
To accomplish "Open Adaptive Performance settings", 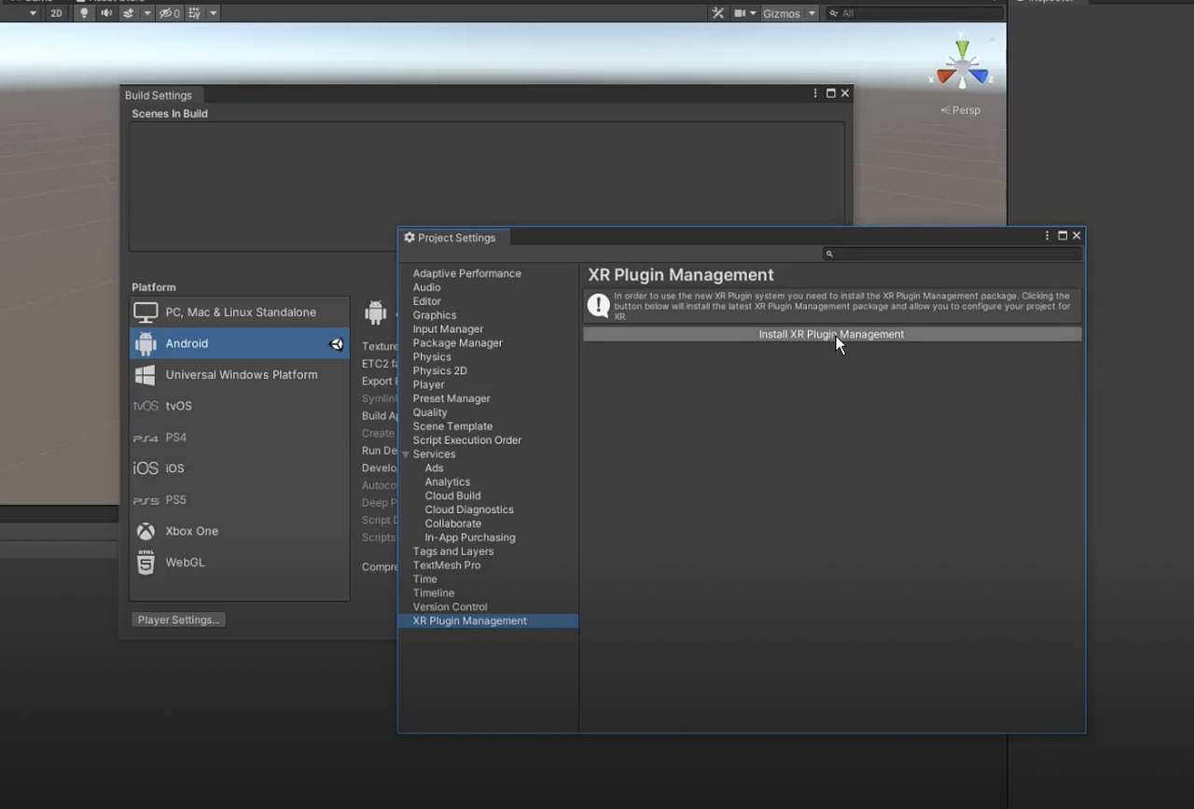I will pos(467,273).
